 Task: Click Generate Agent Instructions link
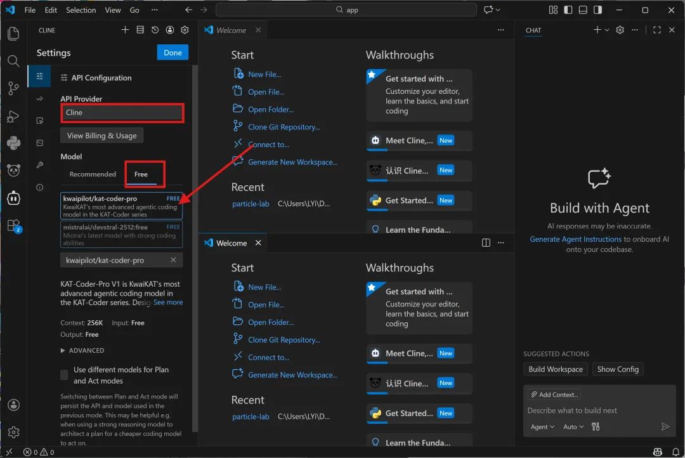pyautogui.click(x=575, y=239)
